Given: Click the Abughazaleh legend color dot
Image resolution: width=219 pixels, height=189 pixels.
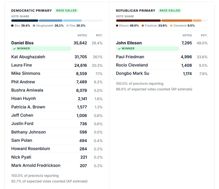Looking at the screenshot, I should pos(33,25).
